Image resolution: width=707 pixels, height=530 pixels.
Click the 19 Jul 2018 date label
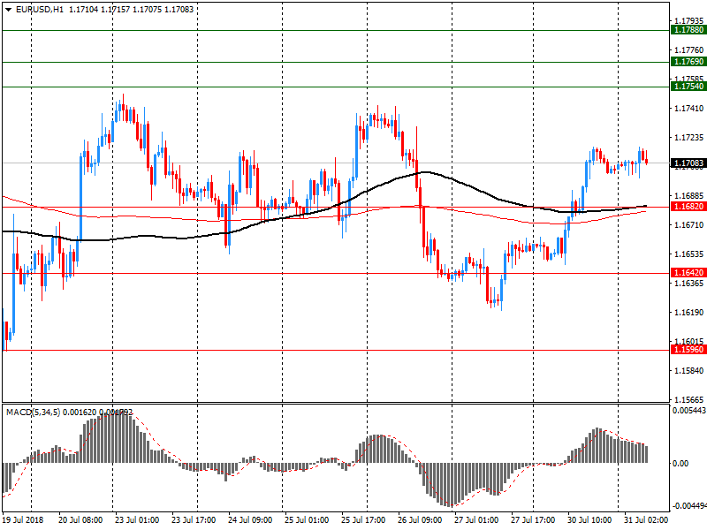click(x=25, y=520)
